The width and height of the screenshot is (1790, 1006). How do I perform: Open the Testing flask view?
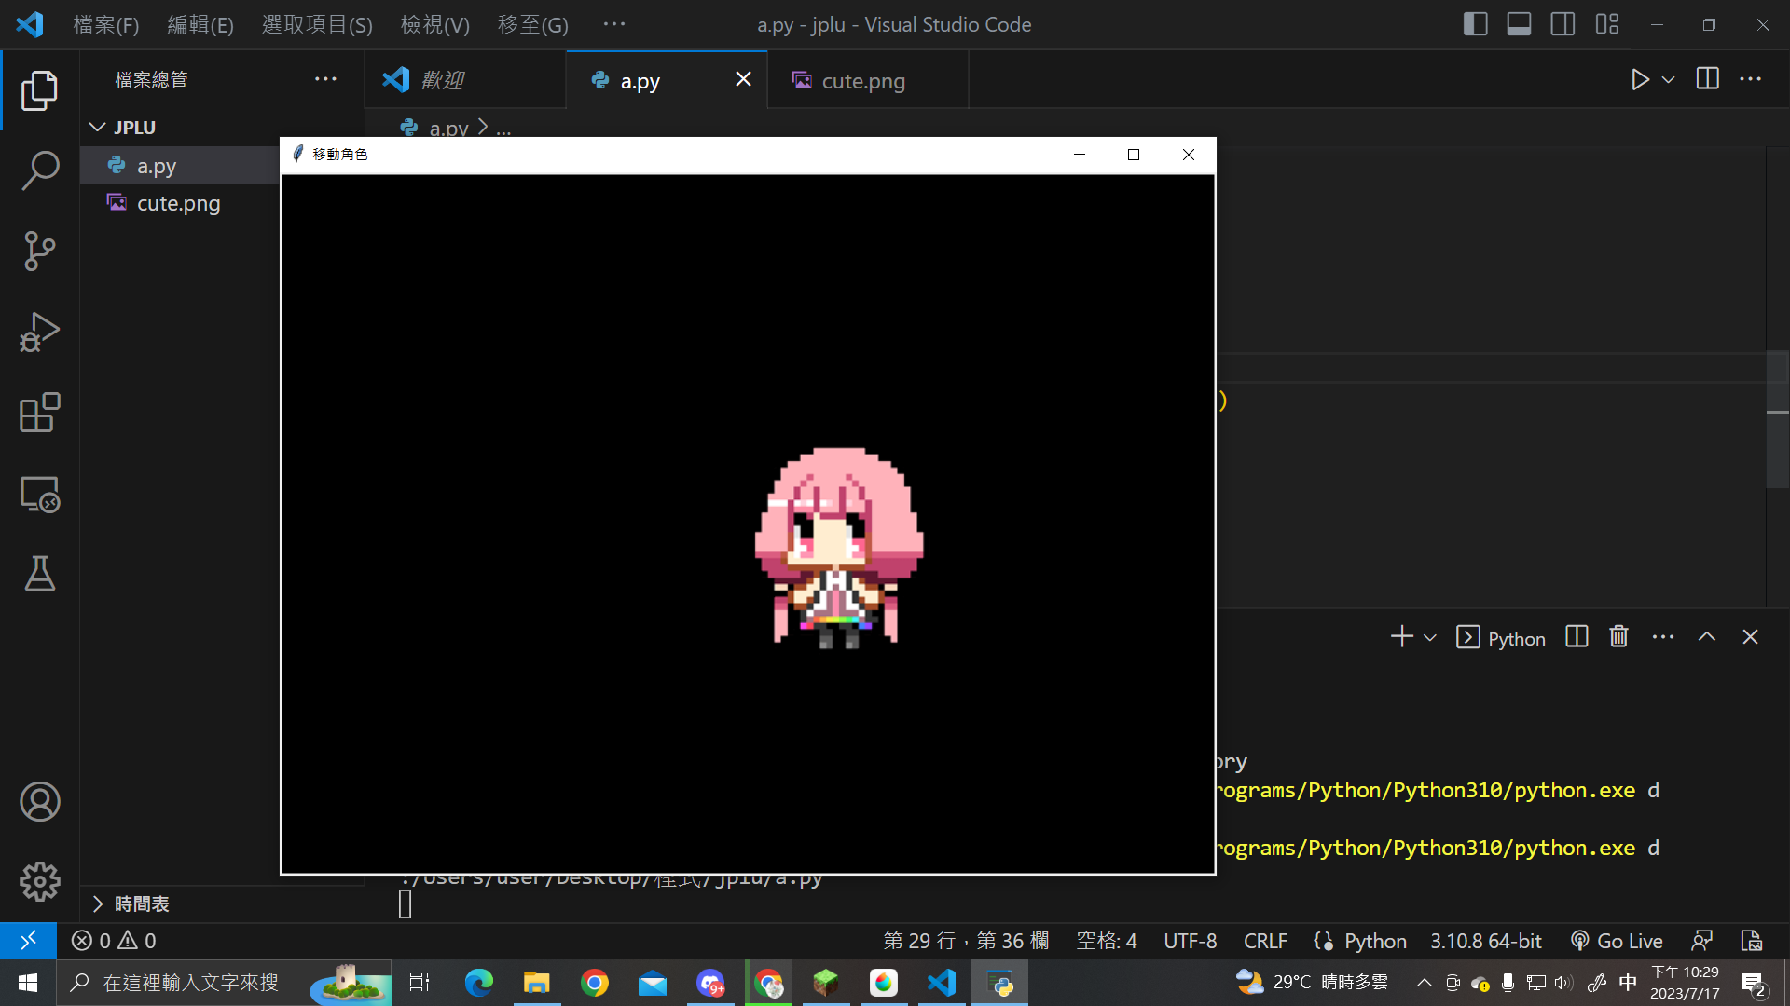pyautogui.click(x=39, y=574)
